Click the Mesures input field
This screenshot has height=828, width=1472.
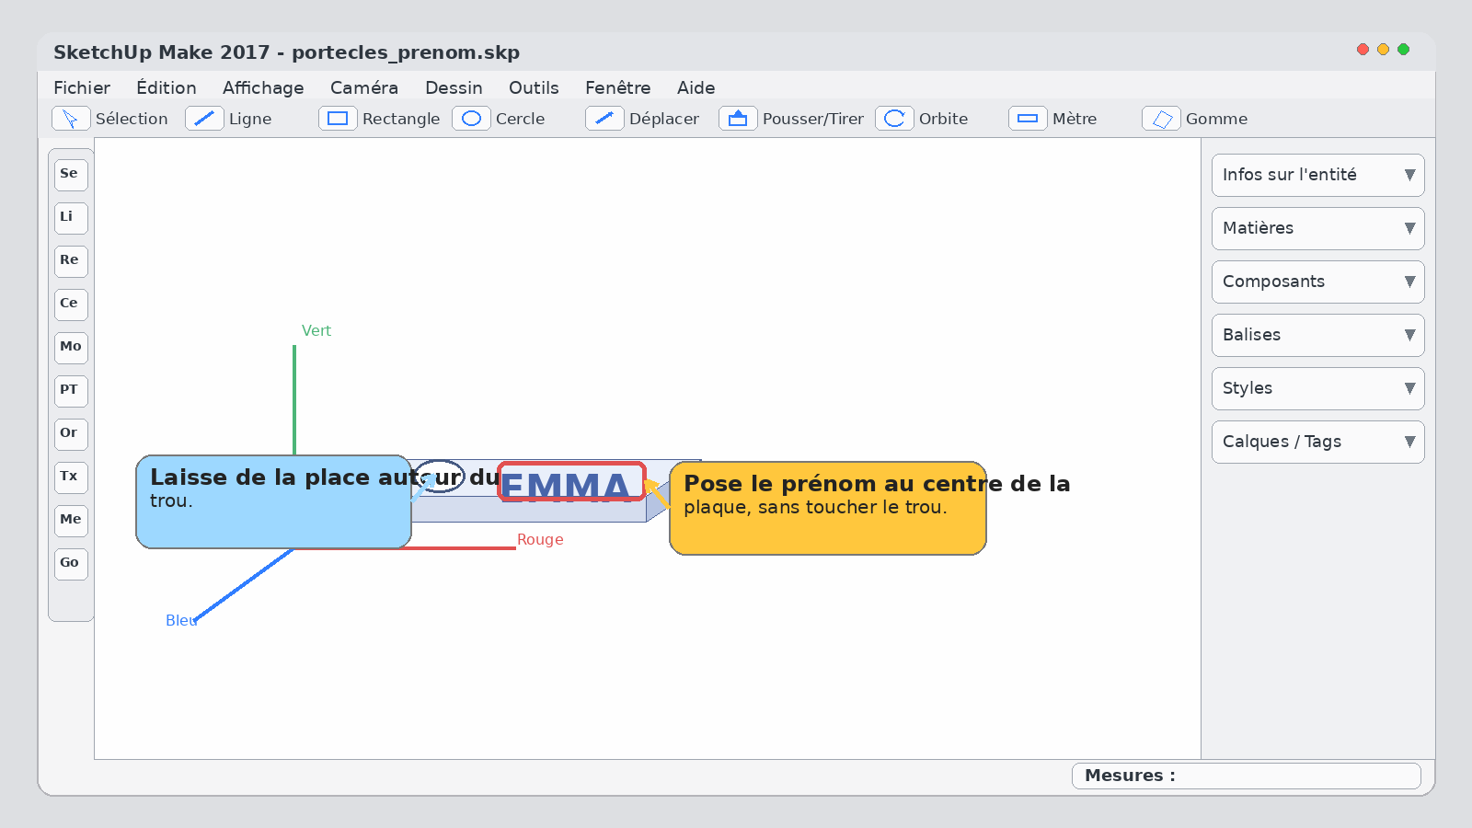point(1246,776)
